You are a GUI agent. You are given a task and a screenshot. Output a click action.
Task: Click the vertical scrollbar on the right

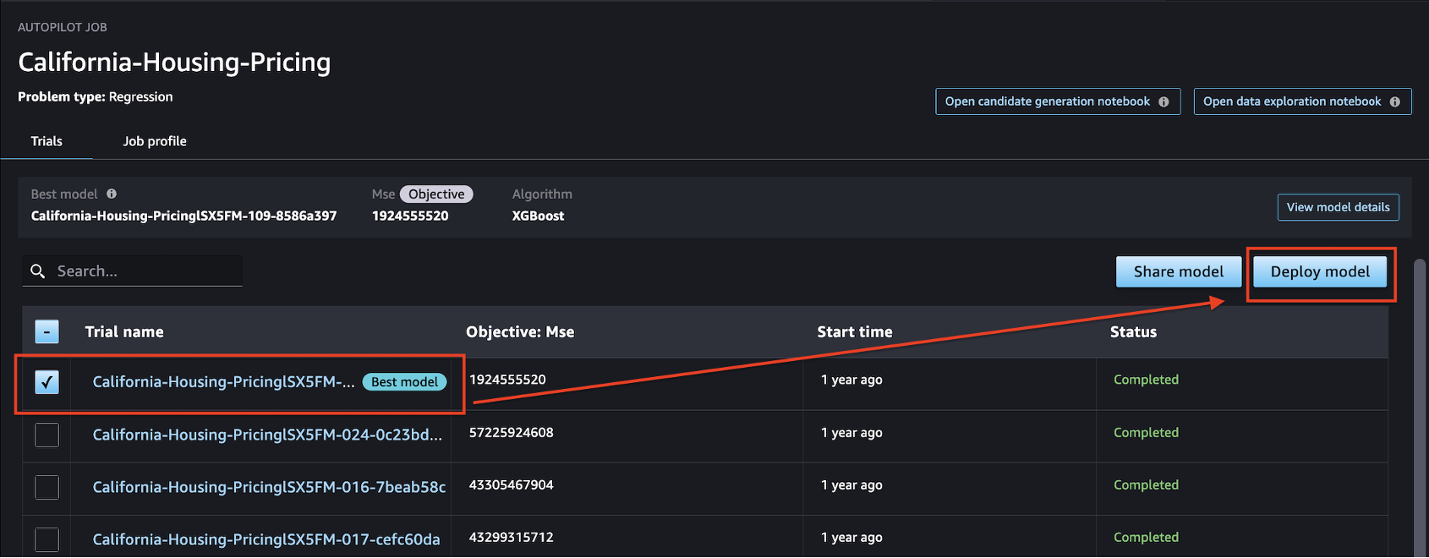[1421, 406]
